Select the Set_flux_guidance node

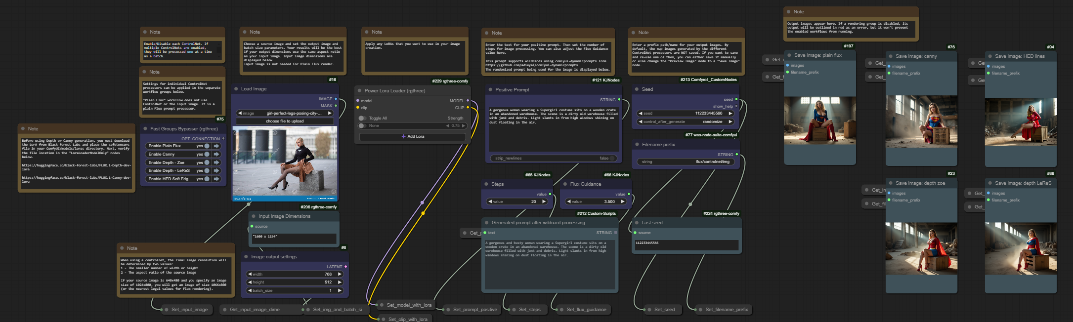(x=583, y=310)
